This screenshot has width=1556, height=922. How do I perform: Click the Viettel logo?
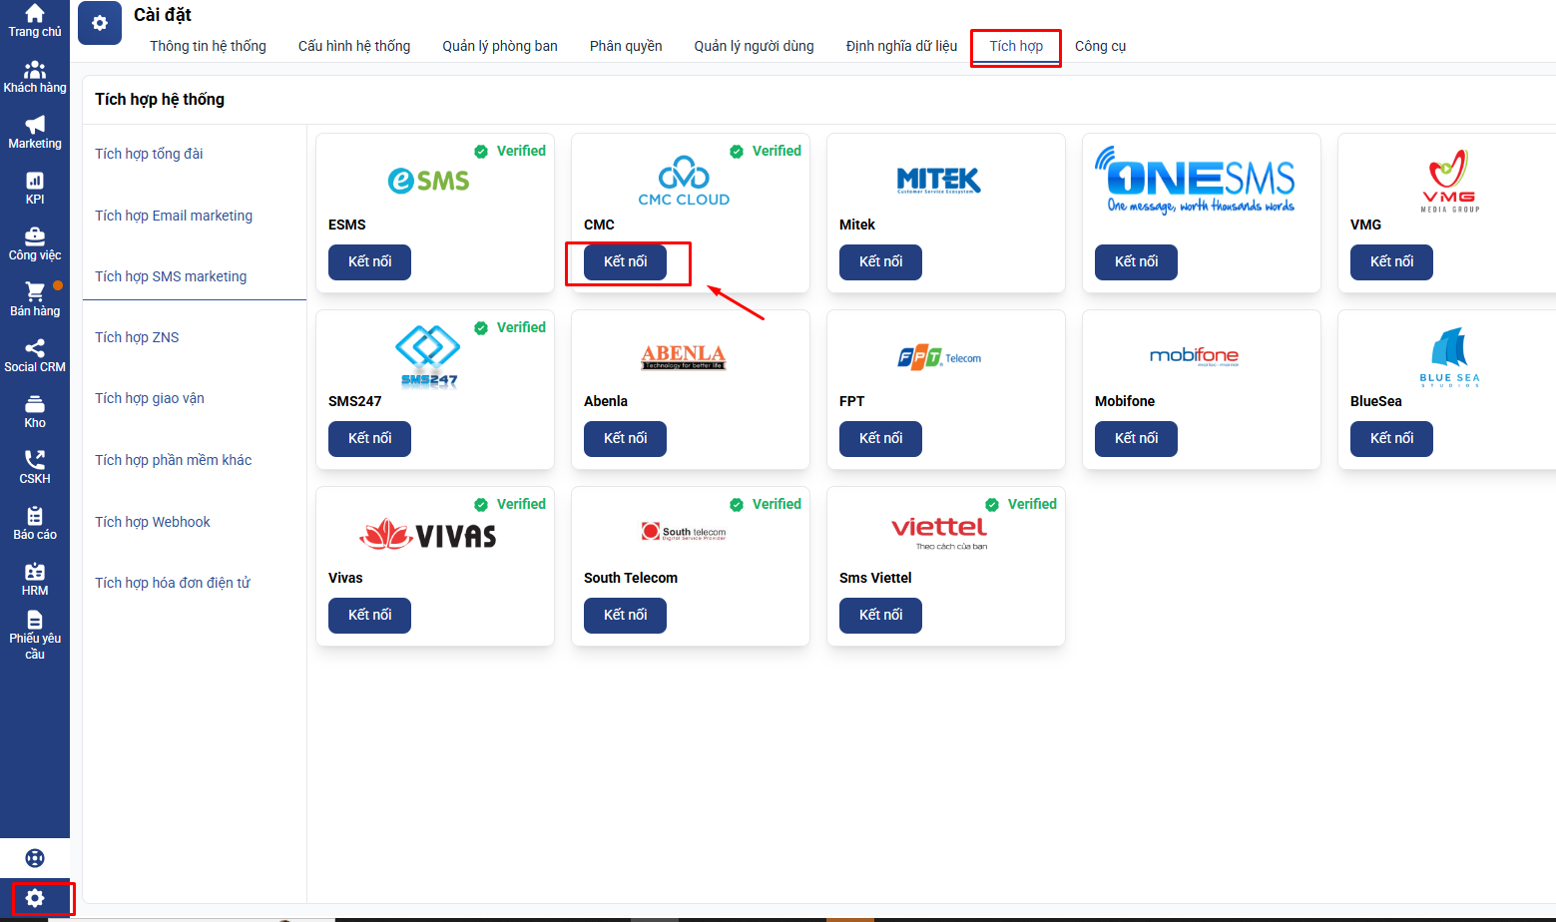click(939, 533)
